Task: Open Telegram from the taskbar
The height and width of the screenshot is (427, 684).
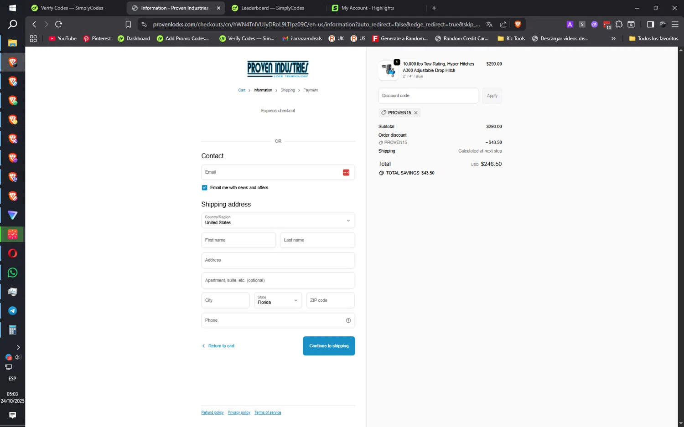Action: click(x=12, y=311)
